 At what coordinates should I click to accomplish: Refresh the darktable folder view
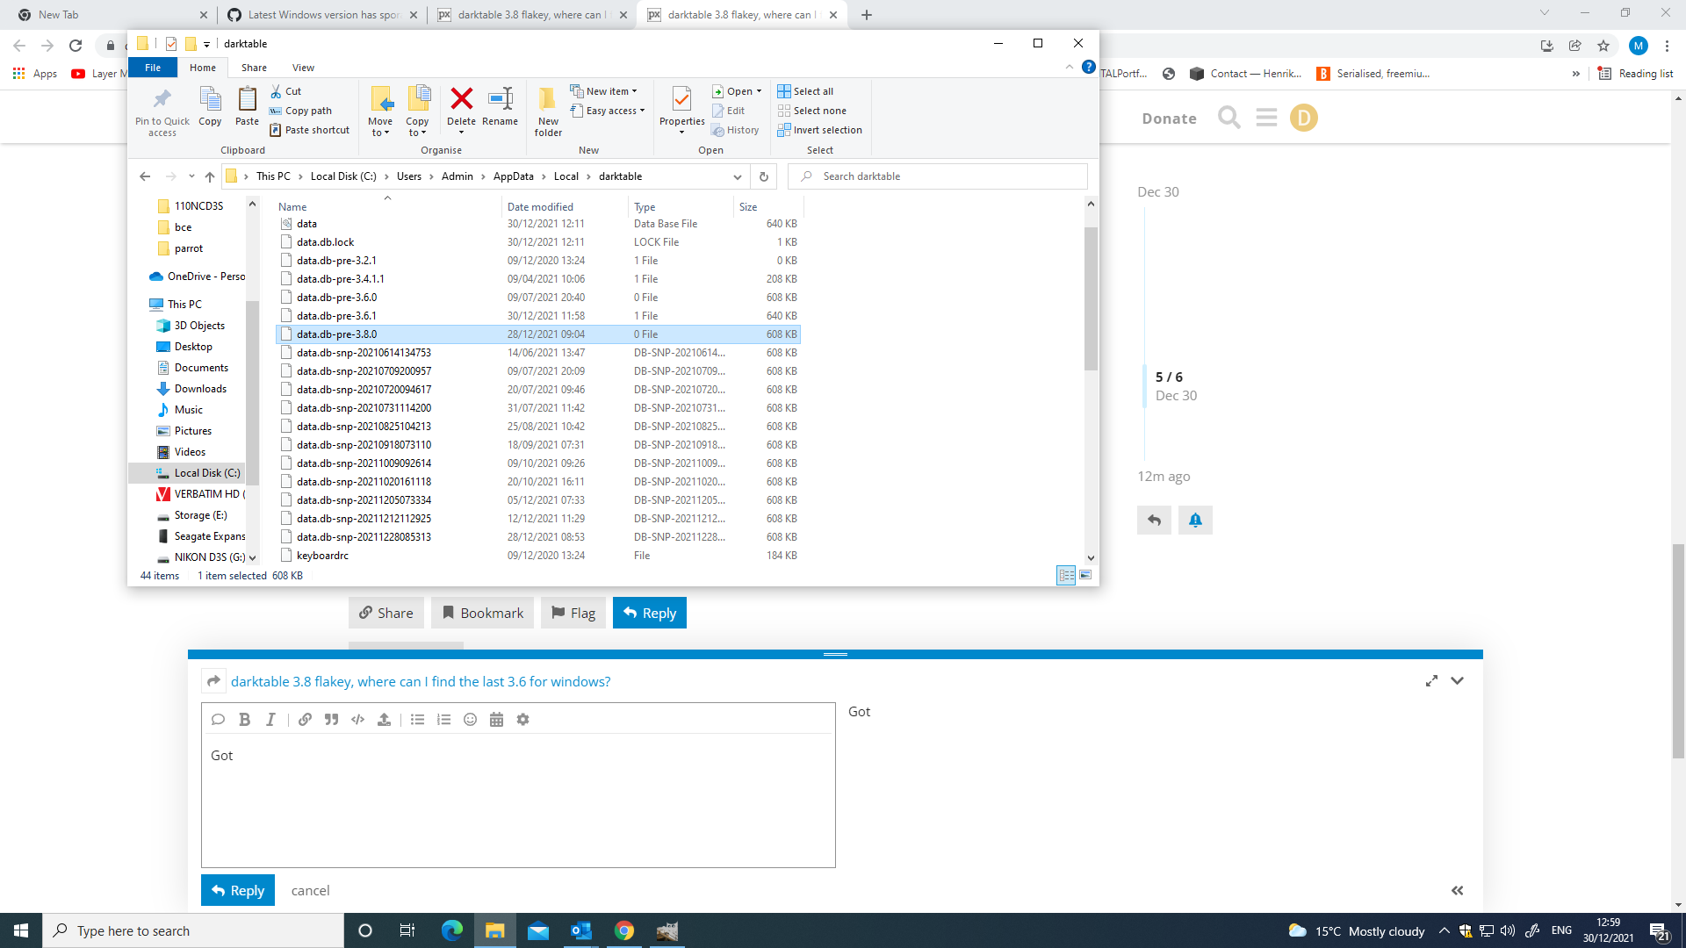click(x=764, y=176)
